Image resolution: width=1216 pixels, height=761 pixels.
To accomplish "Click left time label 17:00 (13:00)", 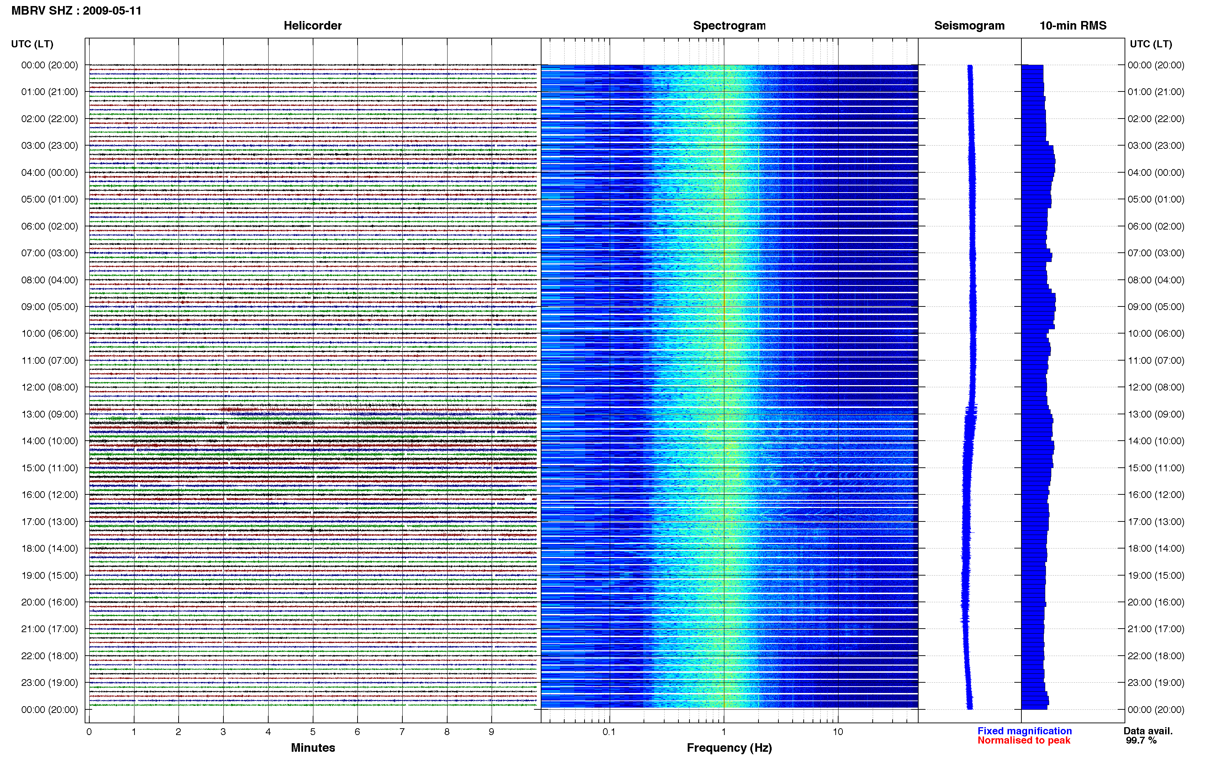I will click(x=49, y=521).
